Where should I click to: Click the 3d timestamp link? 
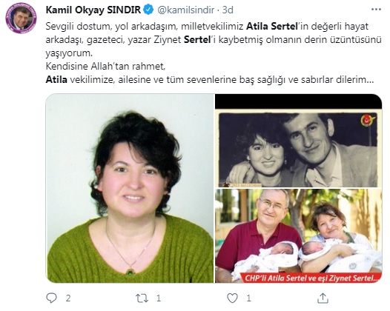(228, 10)
